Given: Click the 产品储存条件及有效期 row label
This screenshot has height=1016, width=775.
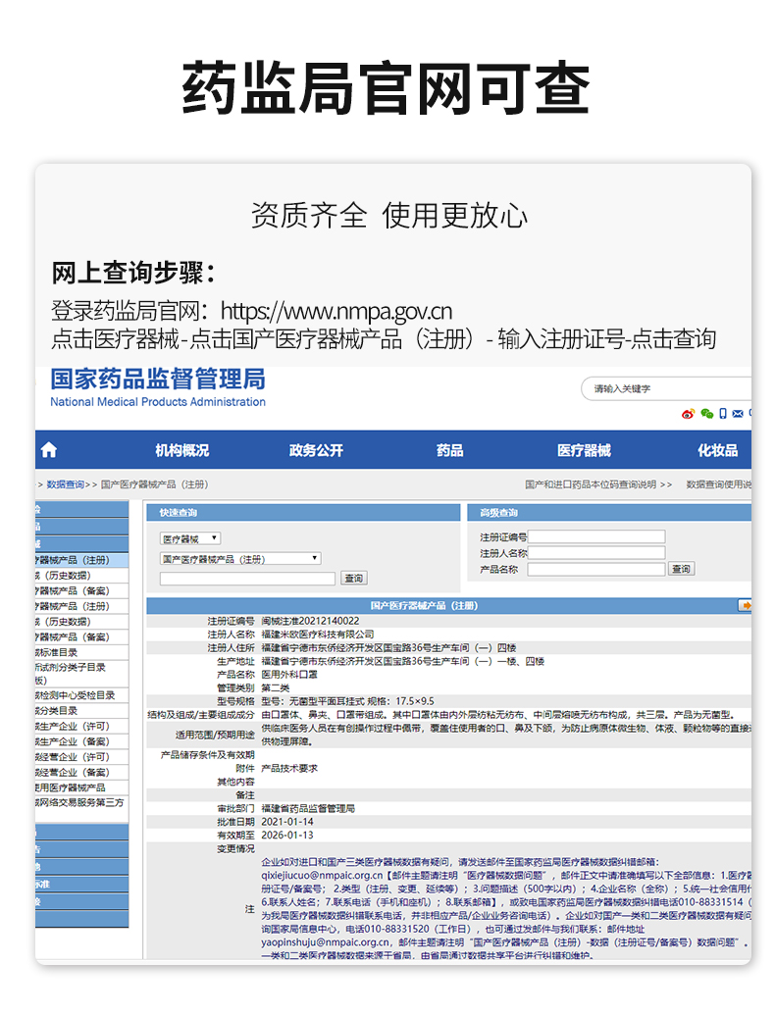Looking at the screenshot, I should click(207, 755).
